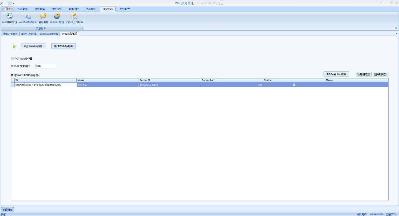The width and height of the screenshot is (399, 216).
Task: Click the 消息服务 ribbon icon
Action: pyautogui.click(x=43, y=18)
